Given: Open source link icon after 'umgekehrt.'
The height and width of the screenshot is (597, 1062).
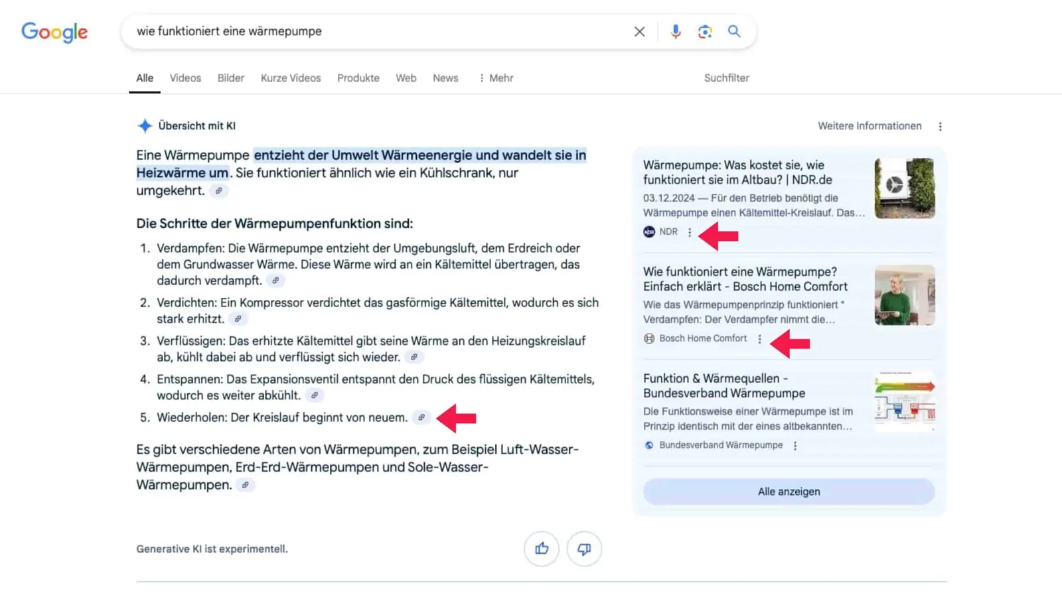Looking at the screenshot, I should [218, 191].
